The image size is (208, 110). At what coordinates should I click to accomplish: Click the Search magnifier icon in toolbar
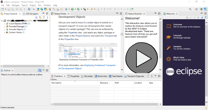pos(190,9)
